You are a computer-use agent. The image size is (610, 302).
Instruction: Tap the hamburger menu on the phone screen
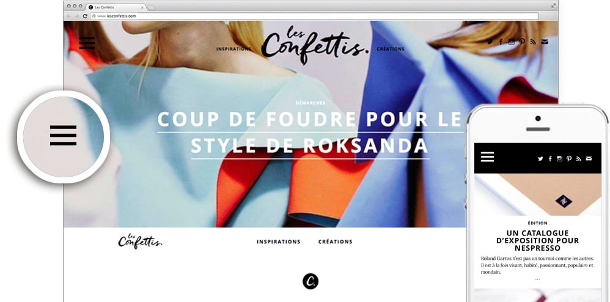pos(488,157)
